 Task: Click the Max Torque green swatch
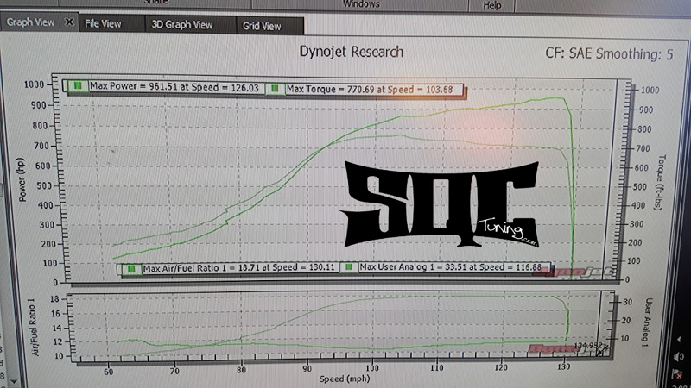pyautogui.click(x=275, y=89)
